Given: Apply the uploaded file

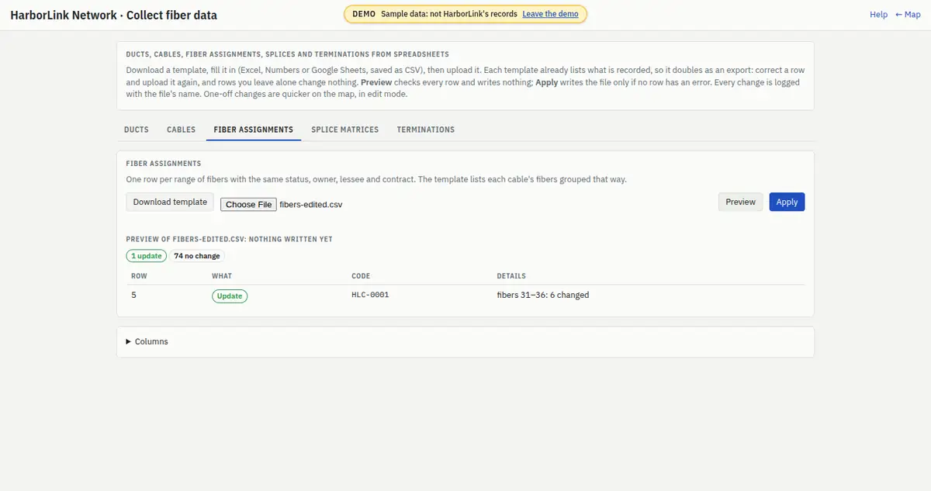Looking at the screenshot, I should pyautogui.click(x=787, y=202).
